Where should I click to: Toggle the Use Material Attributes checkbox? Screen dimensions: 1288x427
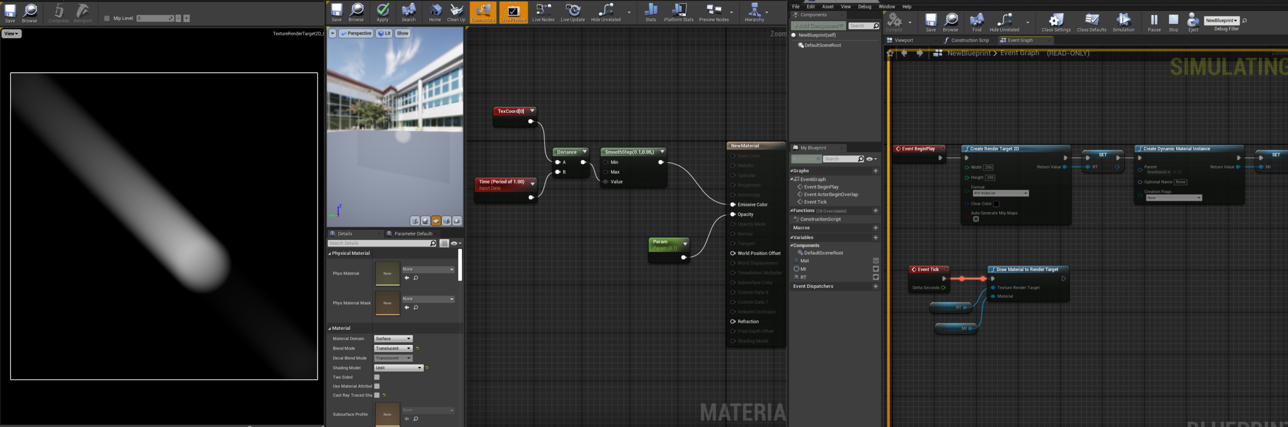377,386
